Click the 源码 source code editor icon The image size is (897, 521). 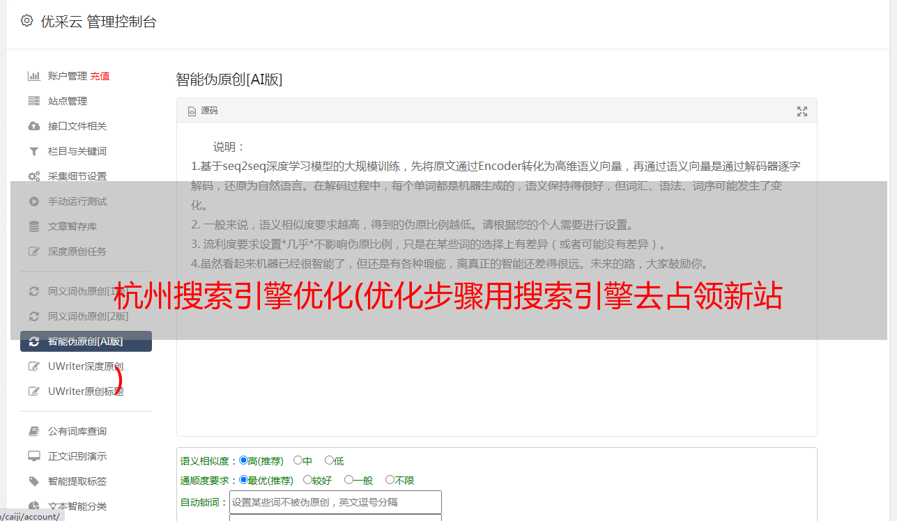[192, 111]
